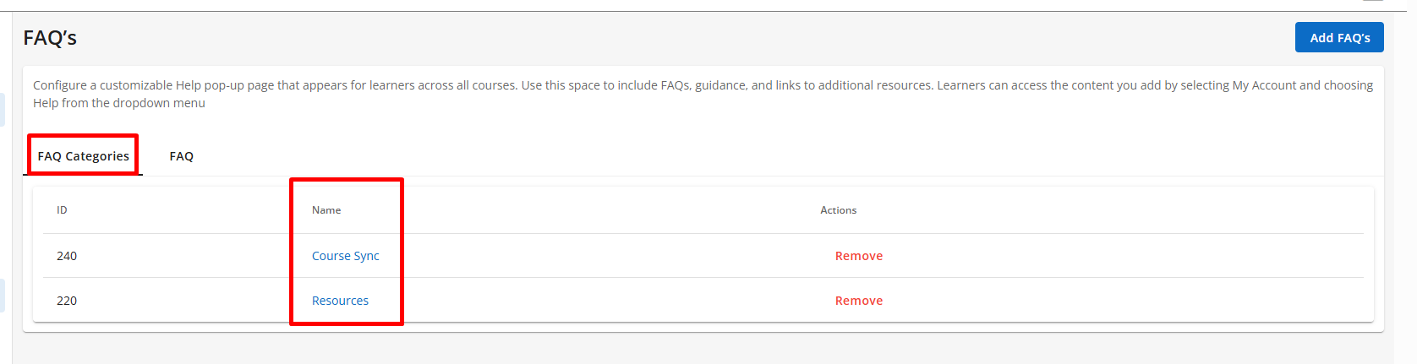Open the FAQ tab
This screenshot has width=1417, height=364.
[181, 156]
